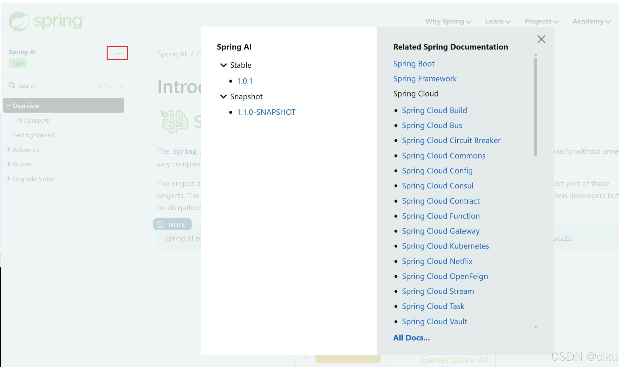The width and height of the screenshot is (619, 367).
Task: Open Spring Cloud Netflix link
Action: coord(437,261)
